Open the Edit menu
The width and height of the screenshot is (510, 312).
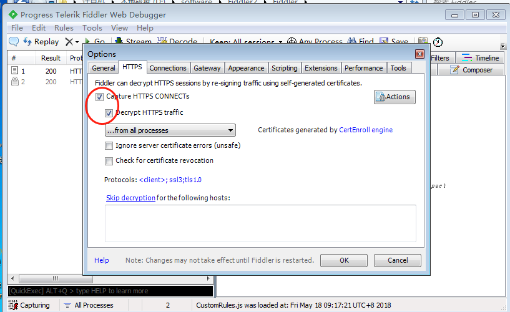(x=38, y=28)
